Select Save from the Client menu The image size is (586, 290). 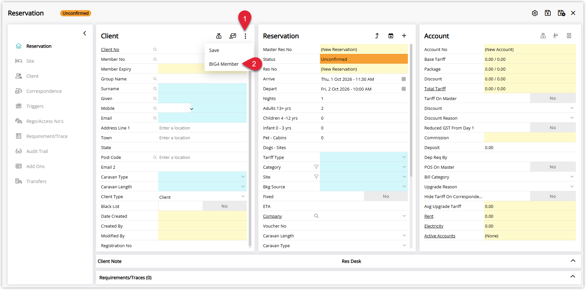point(214,50)
